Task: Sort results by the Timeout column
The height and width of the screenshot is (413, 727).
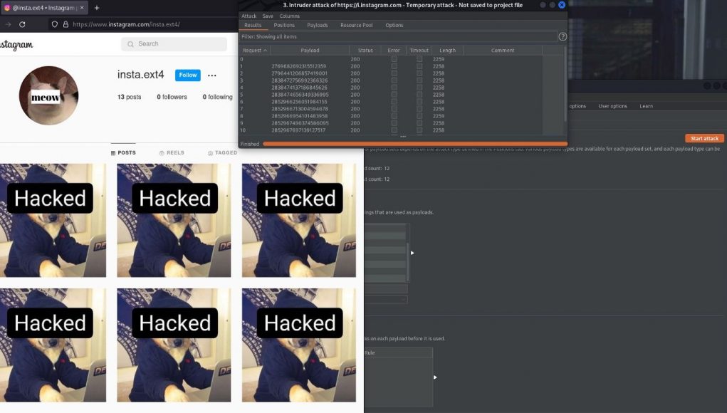Action: (x=419, y=50)
